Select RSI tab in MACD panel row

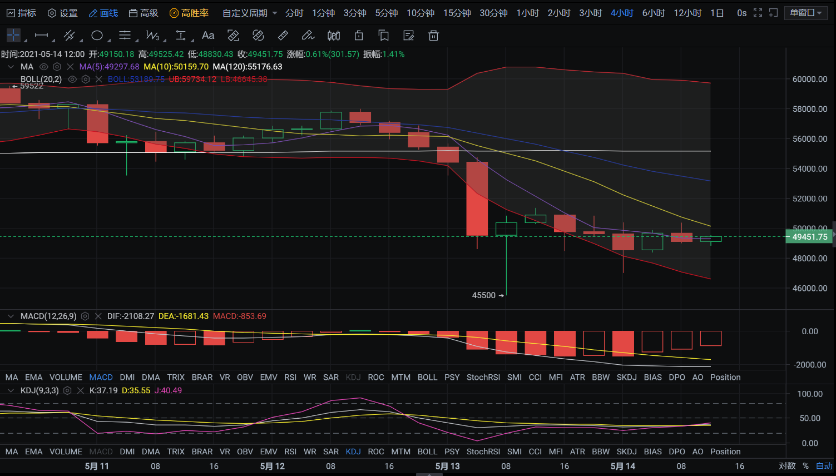[290, 377]
